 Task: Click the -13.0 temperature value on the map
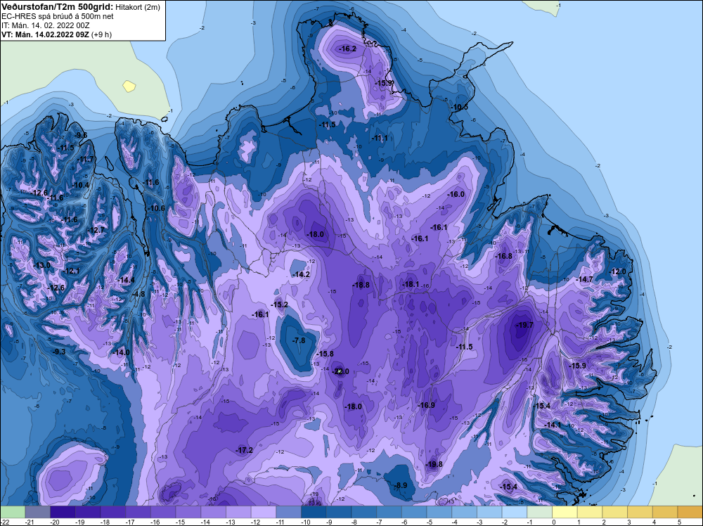point(42,266)
